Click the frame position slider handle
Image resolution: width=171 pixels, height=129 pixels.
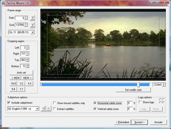pyautogui.click(x=139, y=84)
